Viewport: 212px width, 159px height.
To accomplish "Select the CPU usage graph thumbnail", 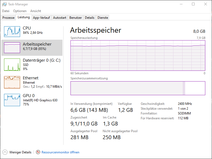I will (x=12, y=32).
